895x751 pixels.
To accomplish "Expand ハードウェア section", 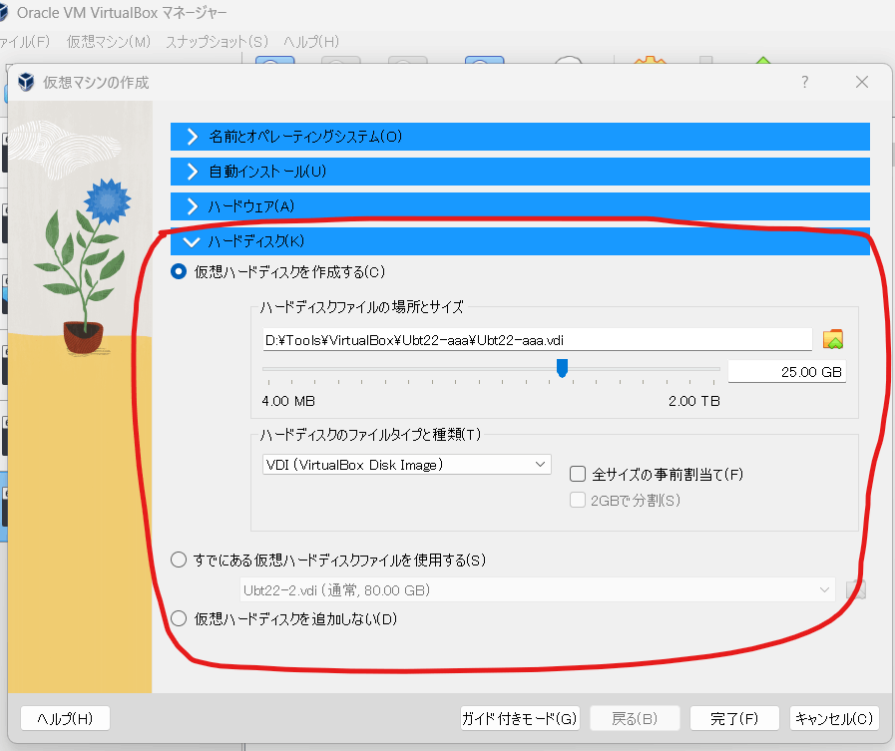I will coord(520,206).
